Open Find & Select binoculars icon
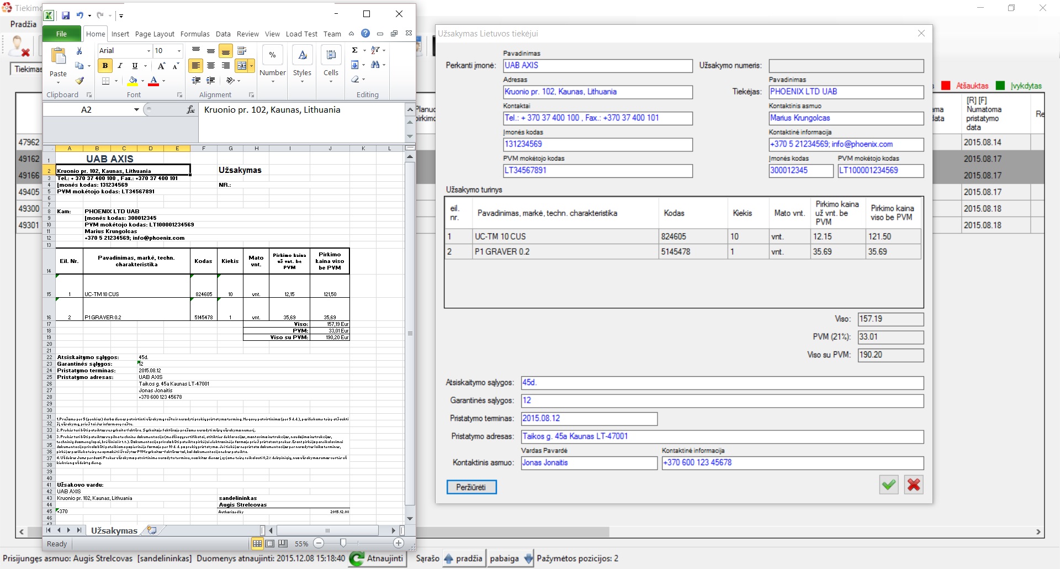 tap(375, 65)
